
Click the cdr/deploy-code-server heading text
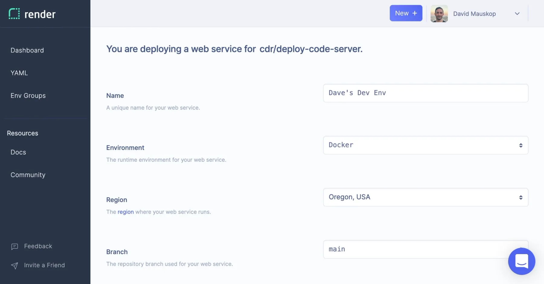pyautogui.click(x=310, y=49)
